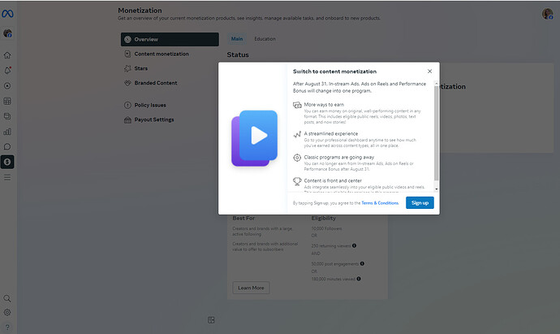
Task: Click the Switch to content monetization title
Action: [334, 72]
